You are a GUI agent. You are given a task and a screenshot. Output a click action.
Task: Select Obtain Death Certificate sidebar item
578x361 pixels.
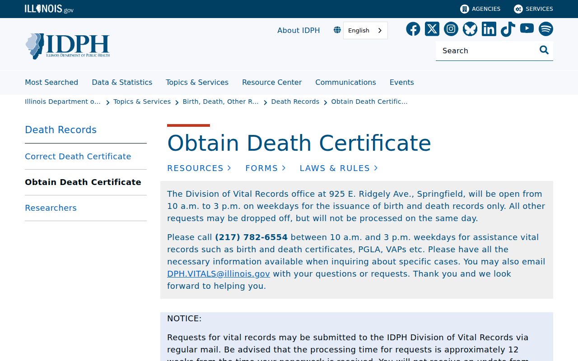click(83, 182)
